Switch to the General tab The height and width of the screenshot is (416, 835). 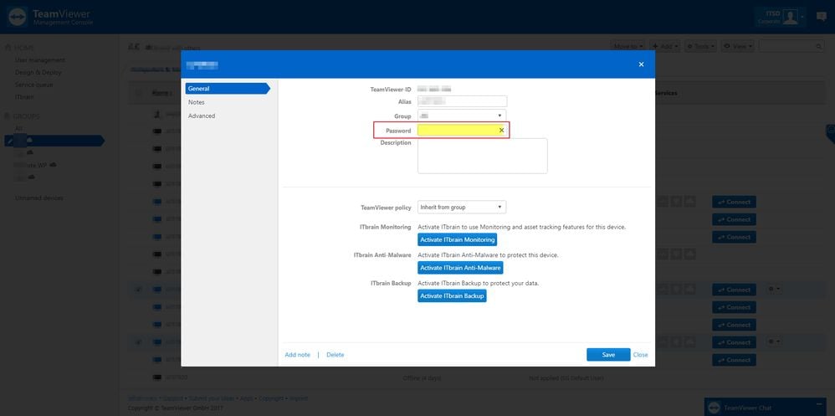click(228, 89)
